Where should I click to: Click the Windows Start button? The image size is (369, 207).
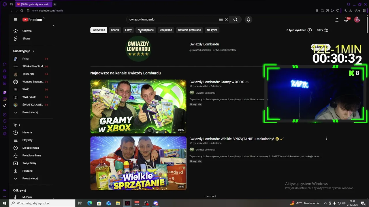tap(5, 203)
